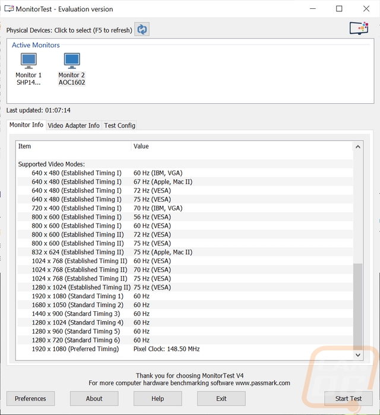Select 800 x 600 Established Timing I 60 Hz row
Screen dimensions: 380x415
[185, 226]
